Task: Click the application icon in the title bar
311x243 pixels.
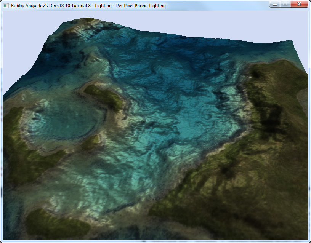Action: [6, 6]
